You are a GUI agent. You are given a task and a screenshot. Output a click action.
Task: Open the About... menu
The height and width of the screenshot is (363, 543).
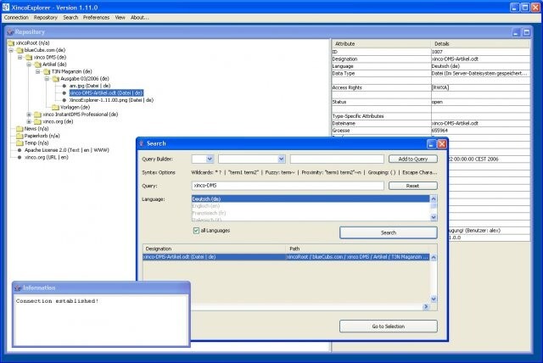tap(139, 17)
